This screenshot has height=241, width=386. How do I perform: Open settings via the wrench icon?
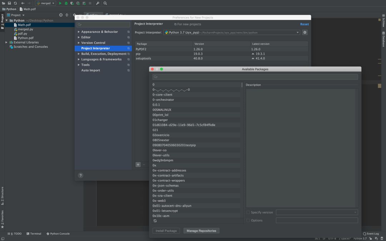98,3
